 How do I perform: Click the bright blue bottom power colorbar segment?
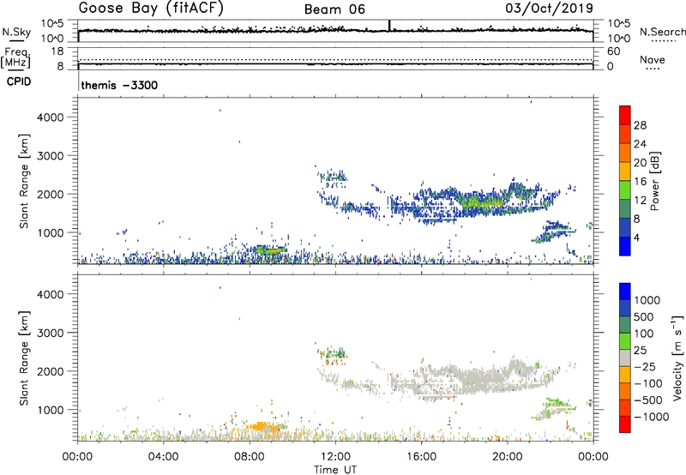tap(625, 246)
